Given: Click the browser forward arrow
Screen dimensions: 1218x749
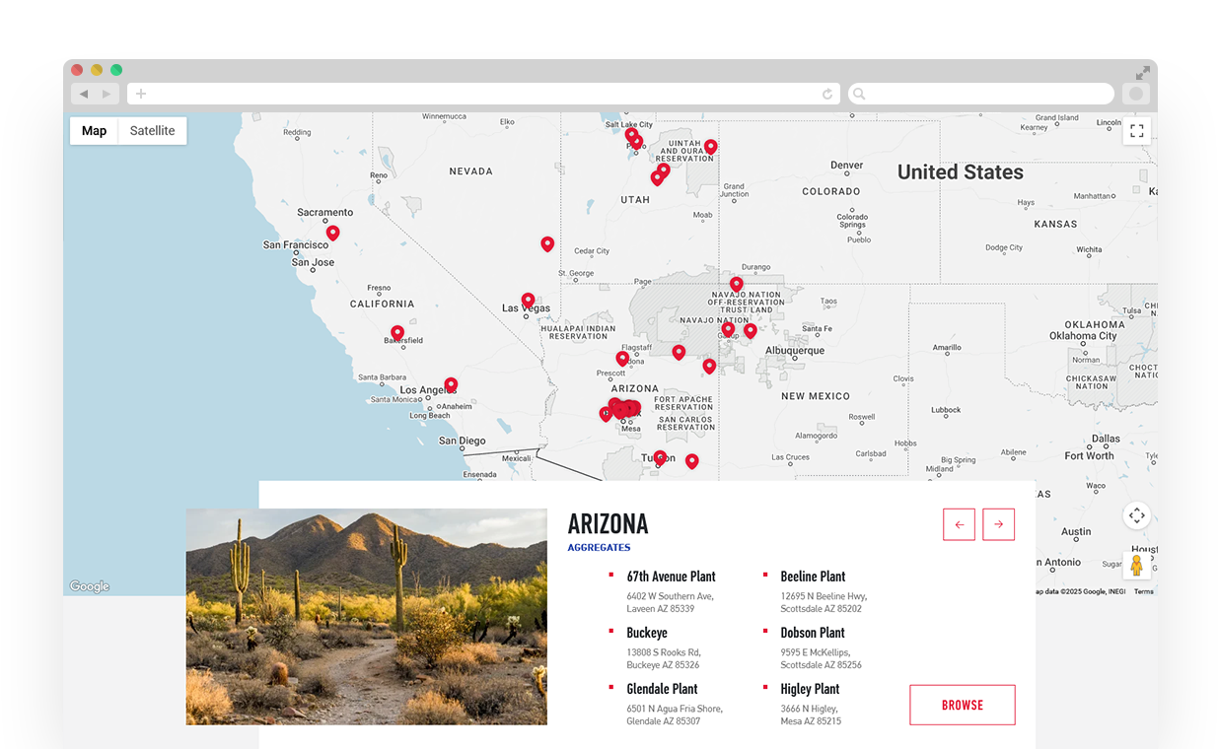Looking at the screenshot, I should [x=107, y=94].
